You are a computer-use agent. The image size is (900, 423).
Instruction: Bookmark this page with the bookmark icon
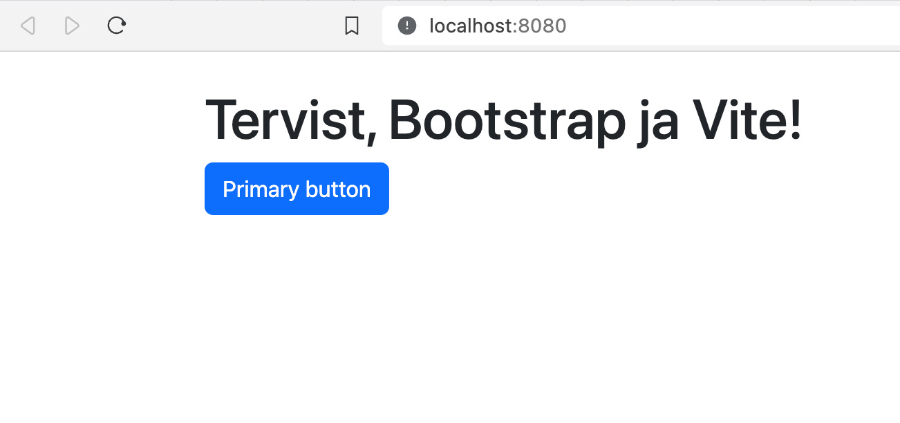pyautogui.click(x=352, y=26)
